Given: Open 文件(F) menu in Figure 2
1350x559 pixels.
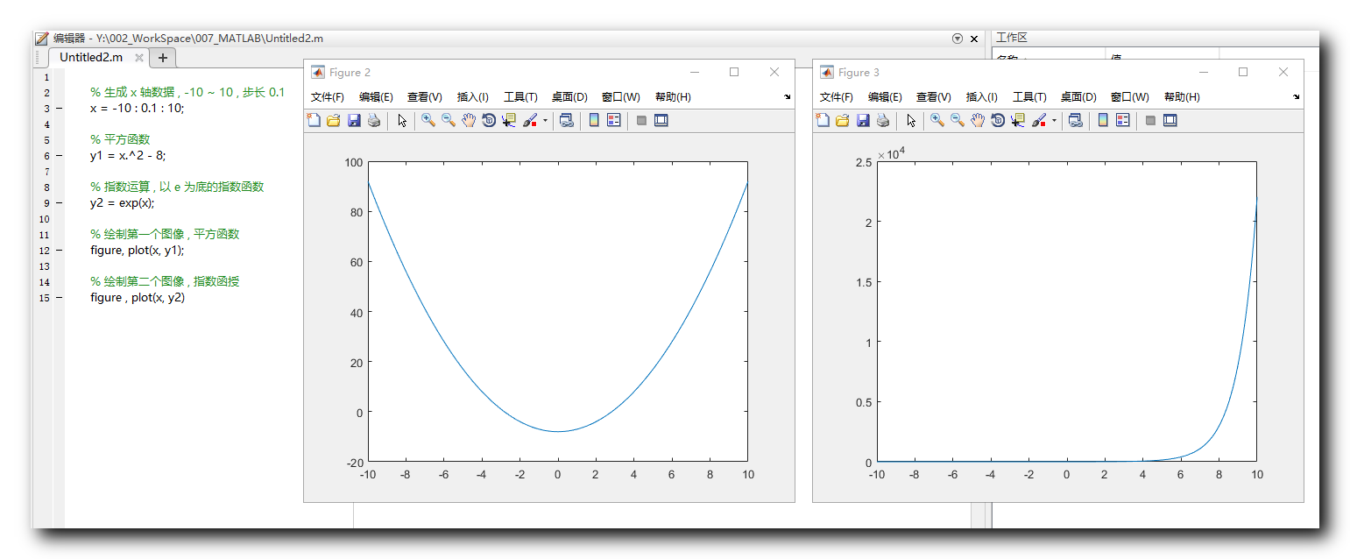Looking at the screenshot, I should pyautogui.click(x=328, y=97).
